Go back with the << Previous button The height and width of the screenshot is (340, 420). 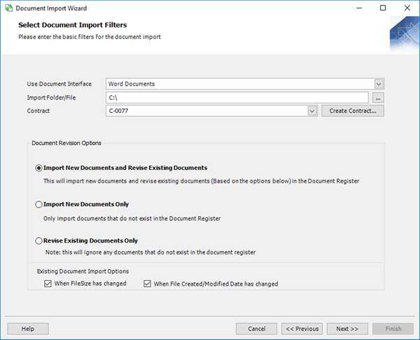(302, 329)
